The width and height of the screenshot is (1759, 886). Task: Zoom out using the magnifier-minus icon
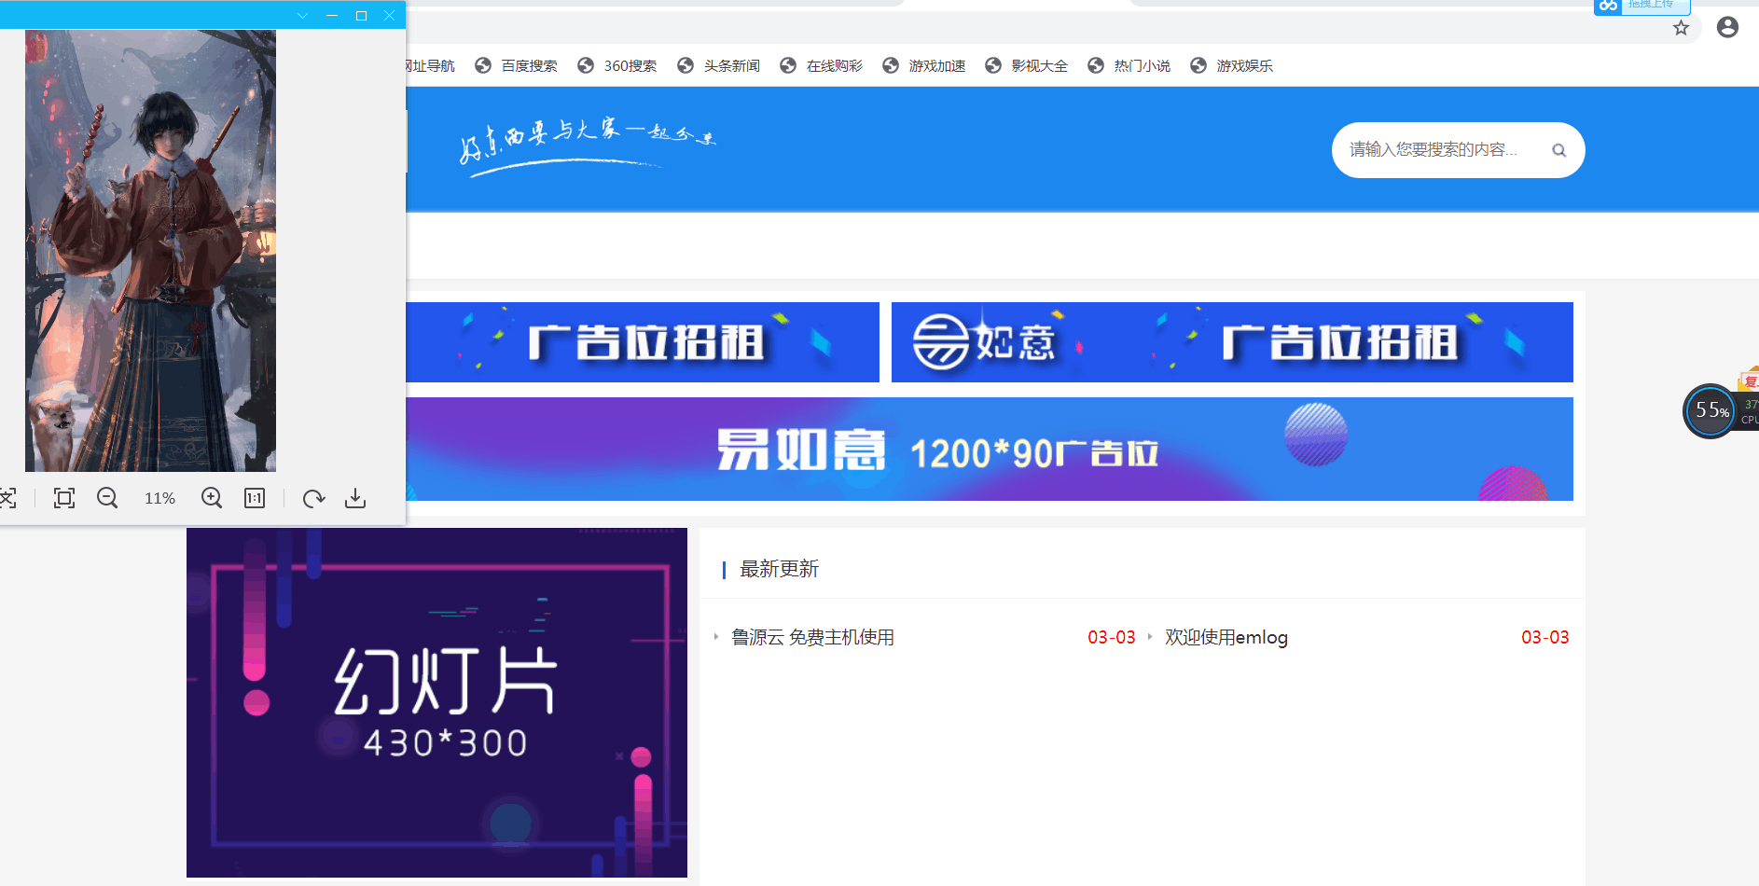pyautogui.click(x=107, y=498)
